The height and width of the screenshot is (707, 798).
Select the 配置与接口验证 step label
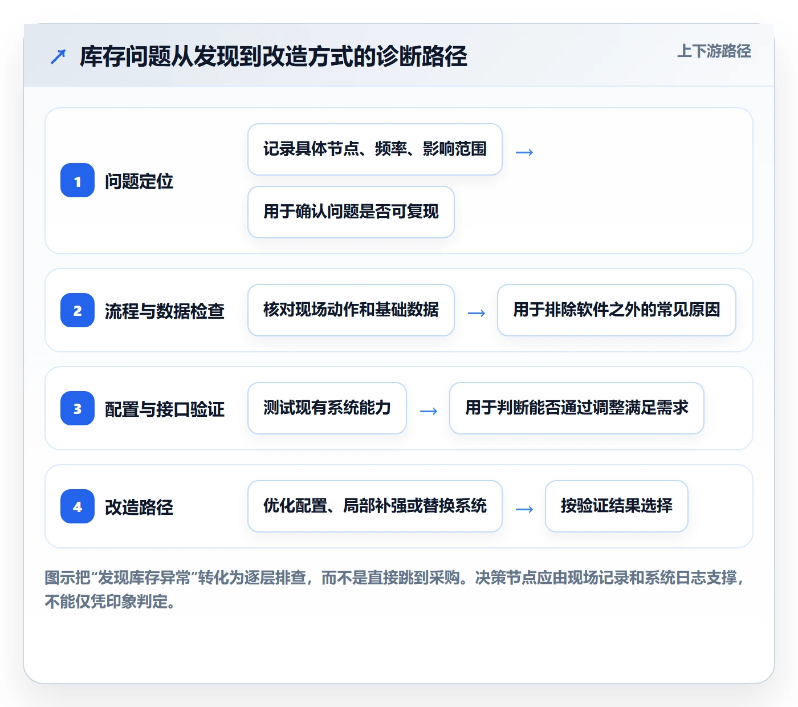click(165, 409)
